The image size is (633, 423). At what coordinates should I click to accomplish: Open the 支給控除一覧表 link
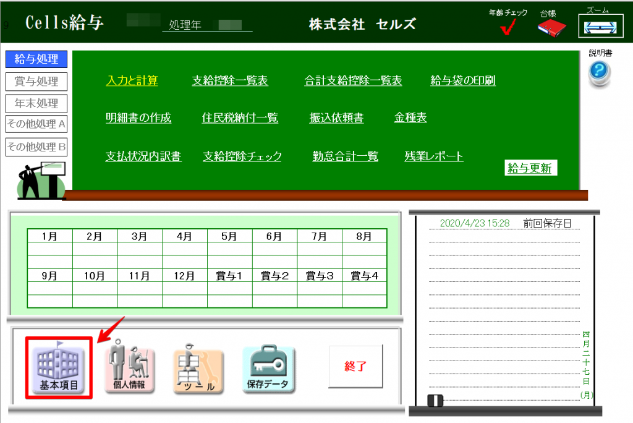[230, 80]
